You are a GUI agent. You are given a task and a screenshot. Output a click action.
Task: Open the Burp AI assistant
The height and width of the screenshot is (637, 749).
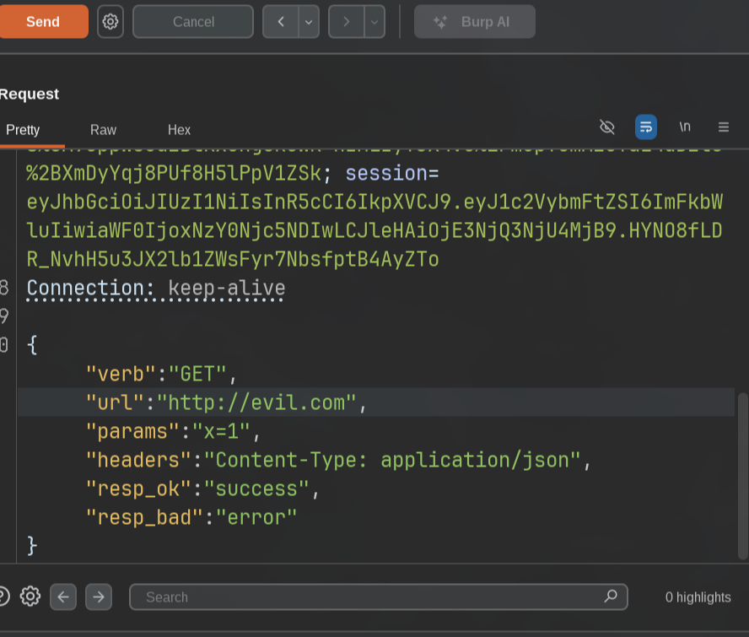(x=474, y=21)
